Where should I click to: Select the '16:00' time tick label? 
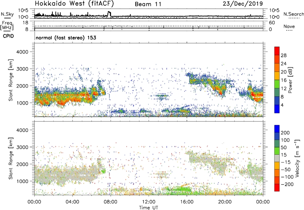click(187, 202)
